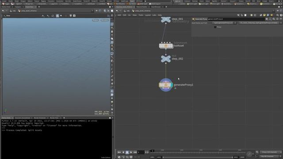Add a new pane tab beside Scene View

tap(39, 7)
